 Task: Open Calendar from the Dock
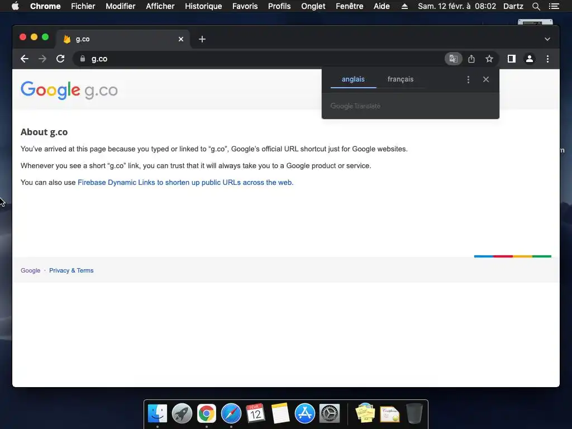coord(255,414)
